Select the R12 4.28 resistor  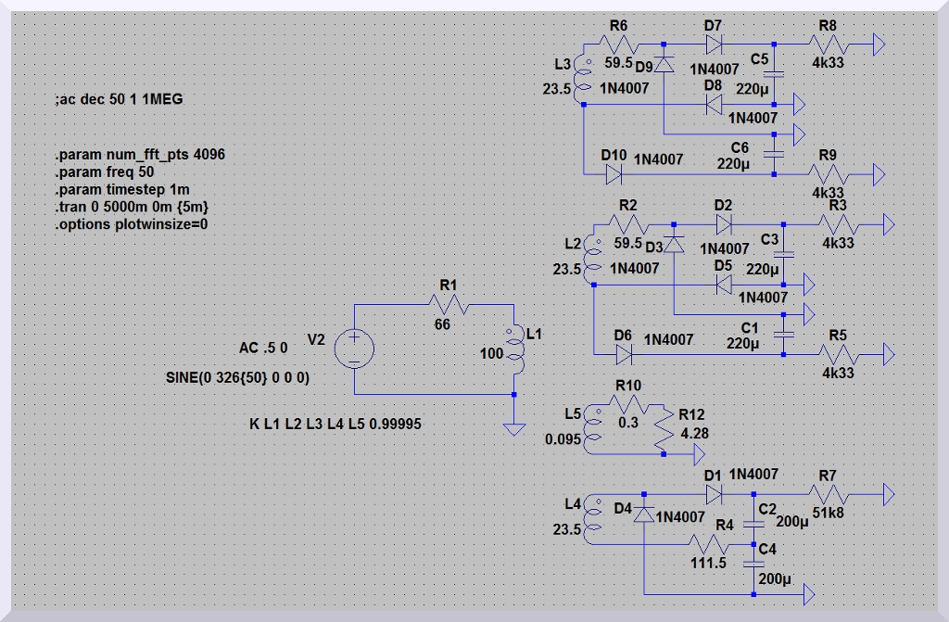point(664,432)
